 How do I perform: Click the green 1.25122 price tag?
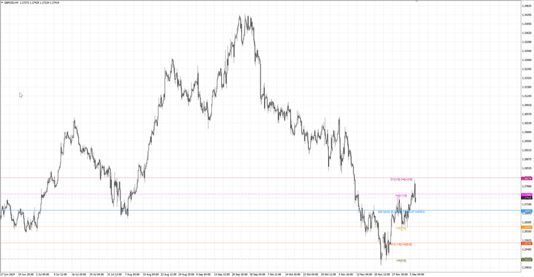pyautogui.click(x=527, y=260)
